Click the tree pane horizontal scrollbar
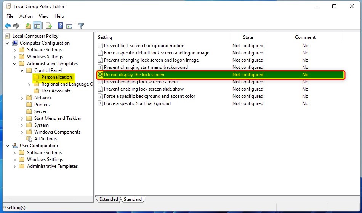 click(43, 199)
